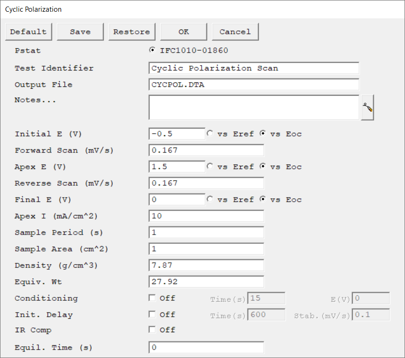Open the Notes editor icon button
Viewport: 405px width, 358px height.
(367, 107)
